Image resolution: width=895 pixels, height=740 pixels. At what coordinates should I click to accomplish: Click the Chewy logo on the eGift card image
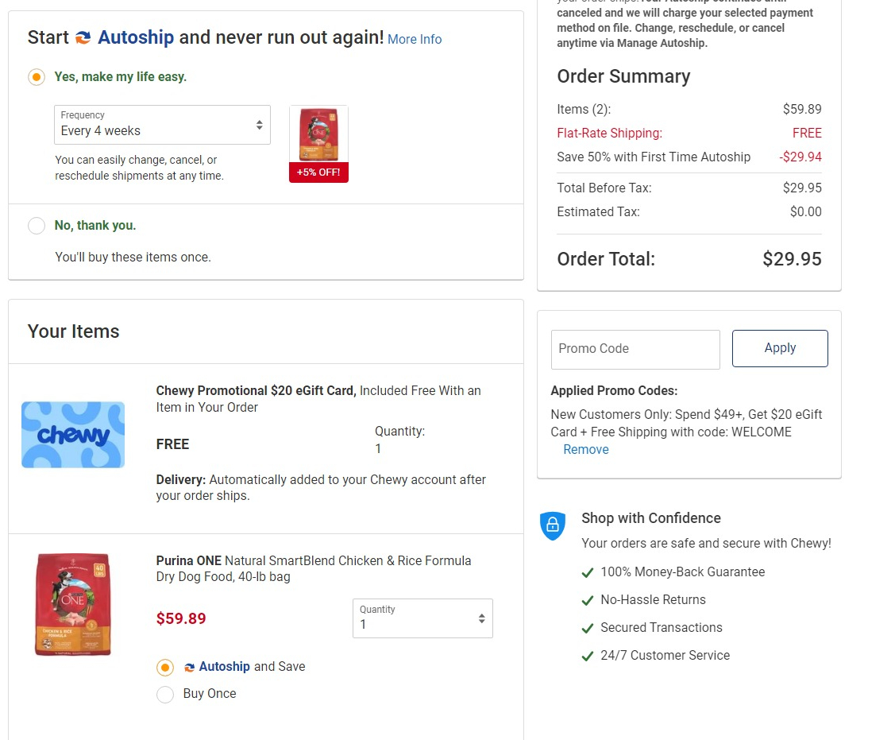pos(72,434)
